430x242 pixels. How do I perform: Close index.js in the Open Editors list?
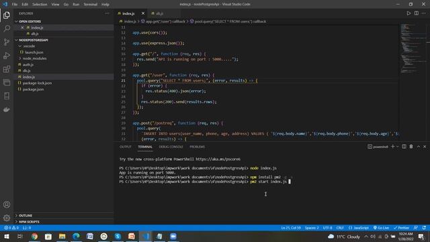click(x=22, y=28)
